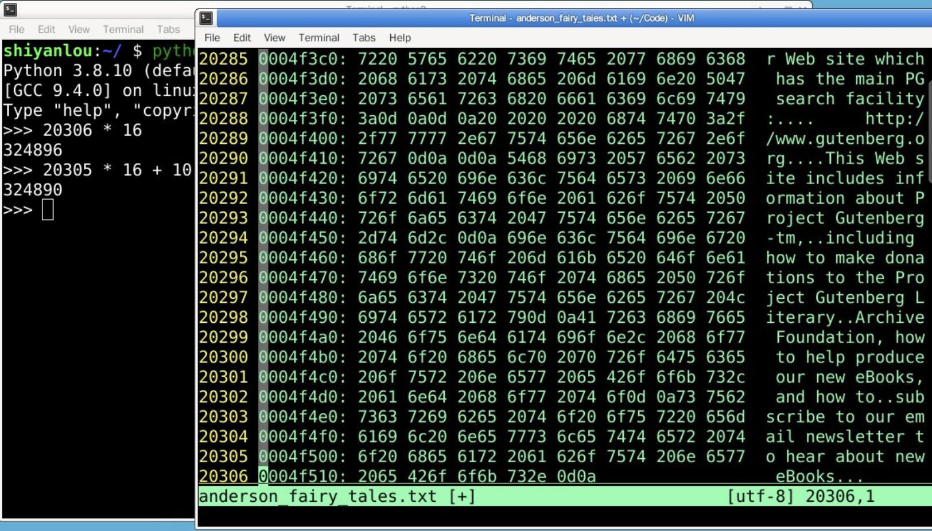Image resolution: width=932 pixels, height=531 pixels.
Task: Open Edit menu in Python terminal window
Action: pyautogui.click(x=46, y=29)
